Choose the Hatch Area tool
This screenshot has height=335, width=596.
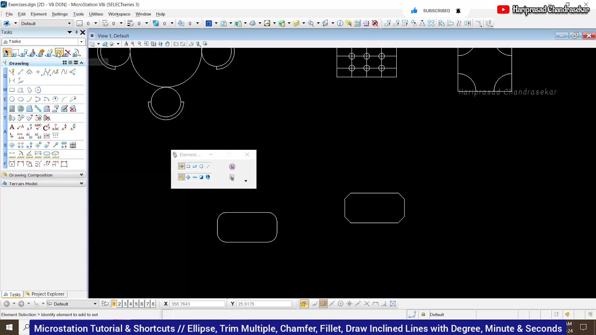(x=12, y=108)
